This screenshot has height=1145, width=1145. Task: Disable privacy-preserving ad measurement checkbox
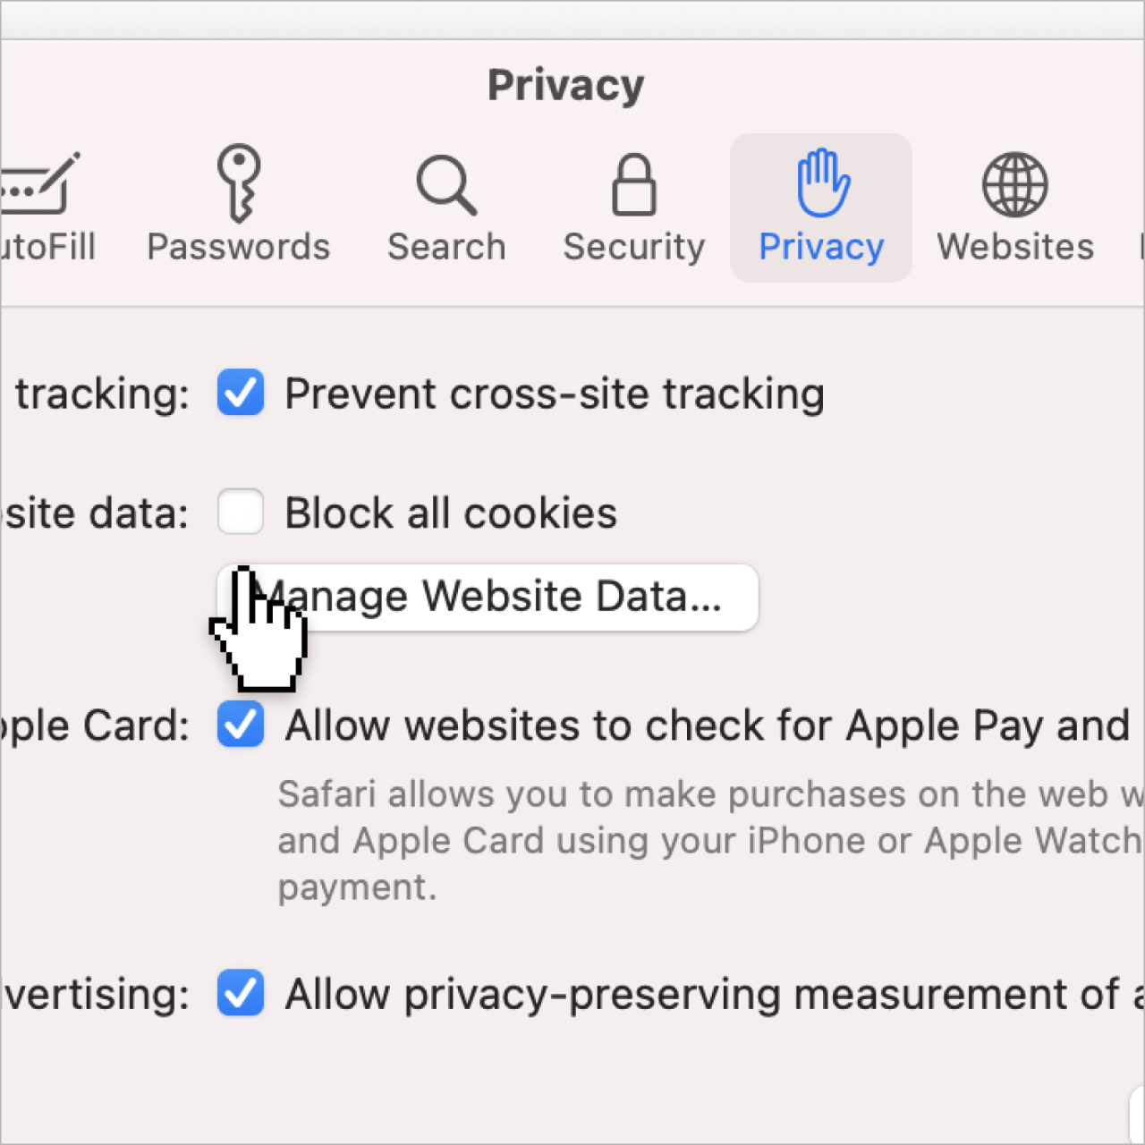coord(241,993)
